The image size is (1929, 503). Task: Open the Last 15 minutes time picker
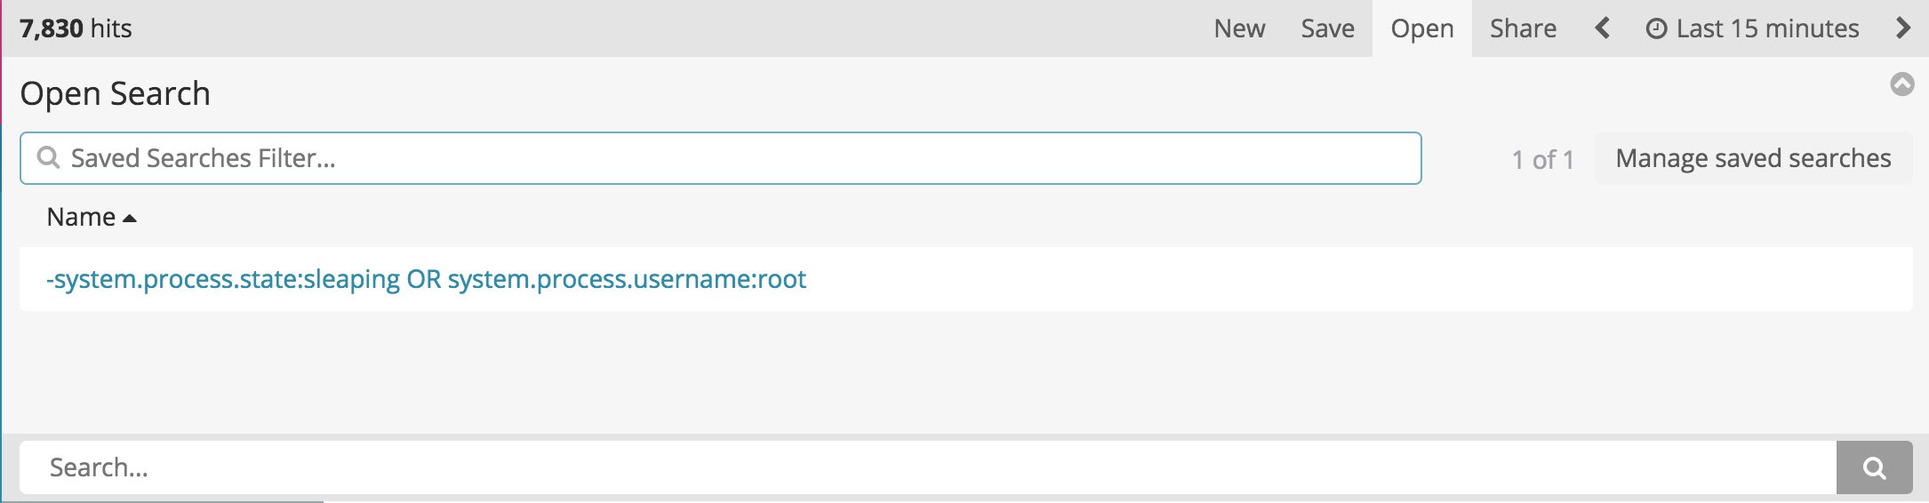1752,28
